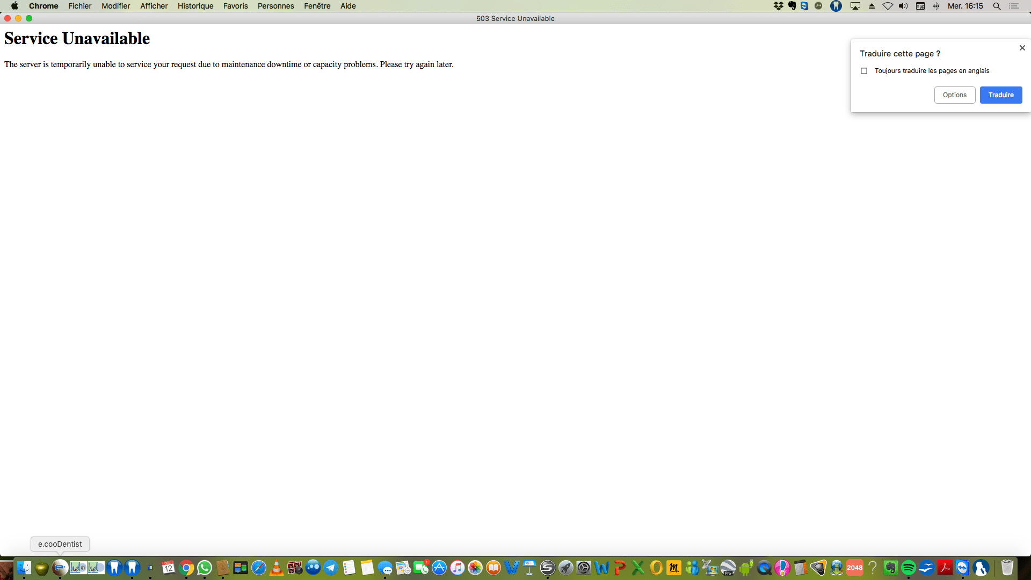Open the Wi-Fi status menu
Viewport: 1031px width, 580px height.
pyautogui.click(x=888, y=6)
